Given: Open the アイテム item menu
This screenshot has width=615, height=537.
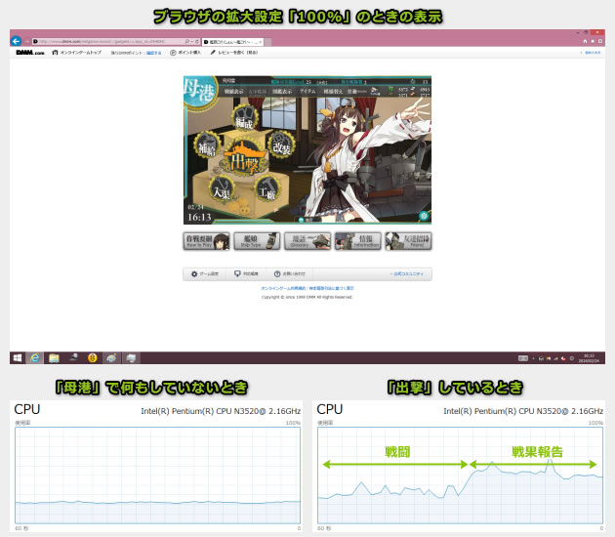Looking at the screenshot, I should point(307,92).
